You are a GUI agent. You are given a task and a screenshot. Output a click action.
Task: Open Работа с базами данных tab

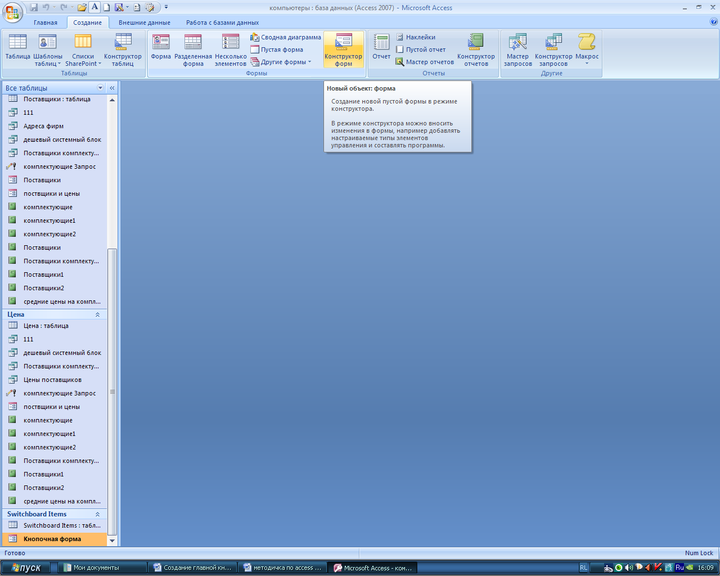click(223, 22)
